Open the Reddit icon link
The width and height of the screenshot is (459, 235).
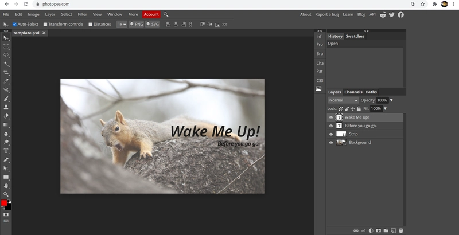point(383,14)
